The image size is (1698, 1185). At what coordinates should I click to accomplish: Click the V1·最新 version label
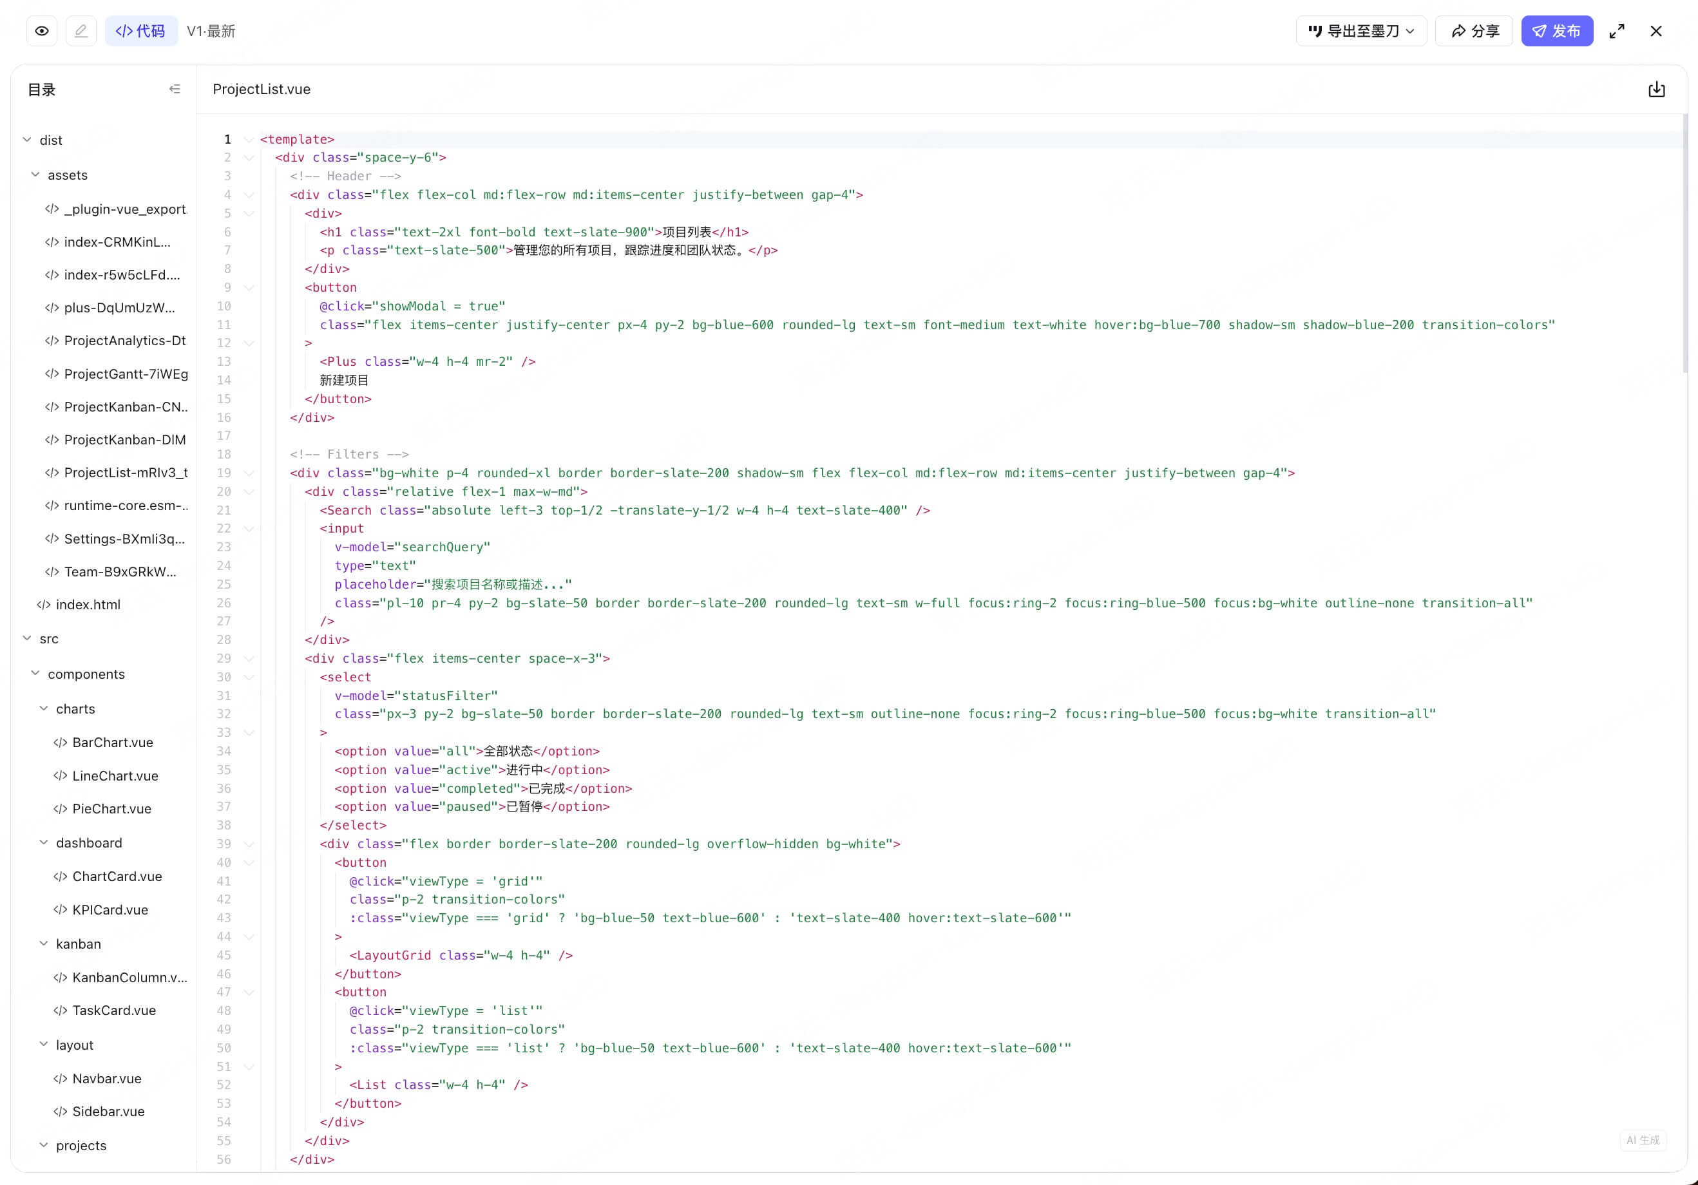point(211,31)
